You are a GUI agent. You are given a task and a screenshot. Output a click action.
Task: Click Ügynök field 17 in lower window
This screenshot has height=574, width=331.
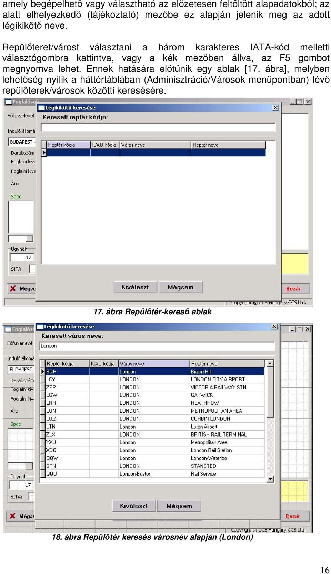click(x=21, y=485)
